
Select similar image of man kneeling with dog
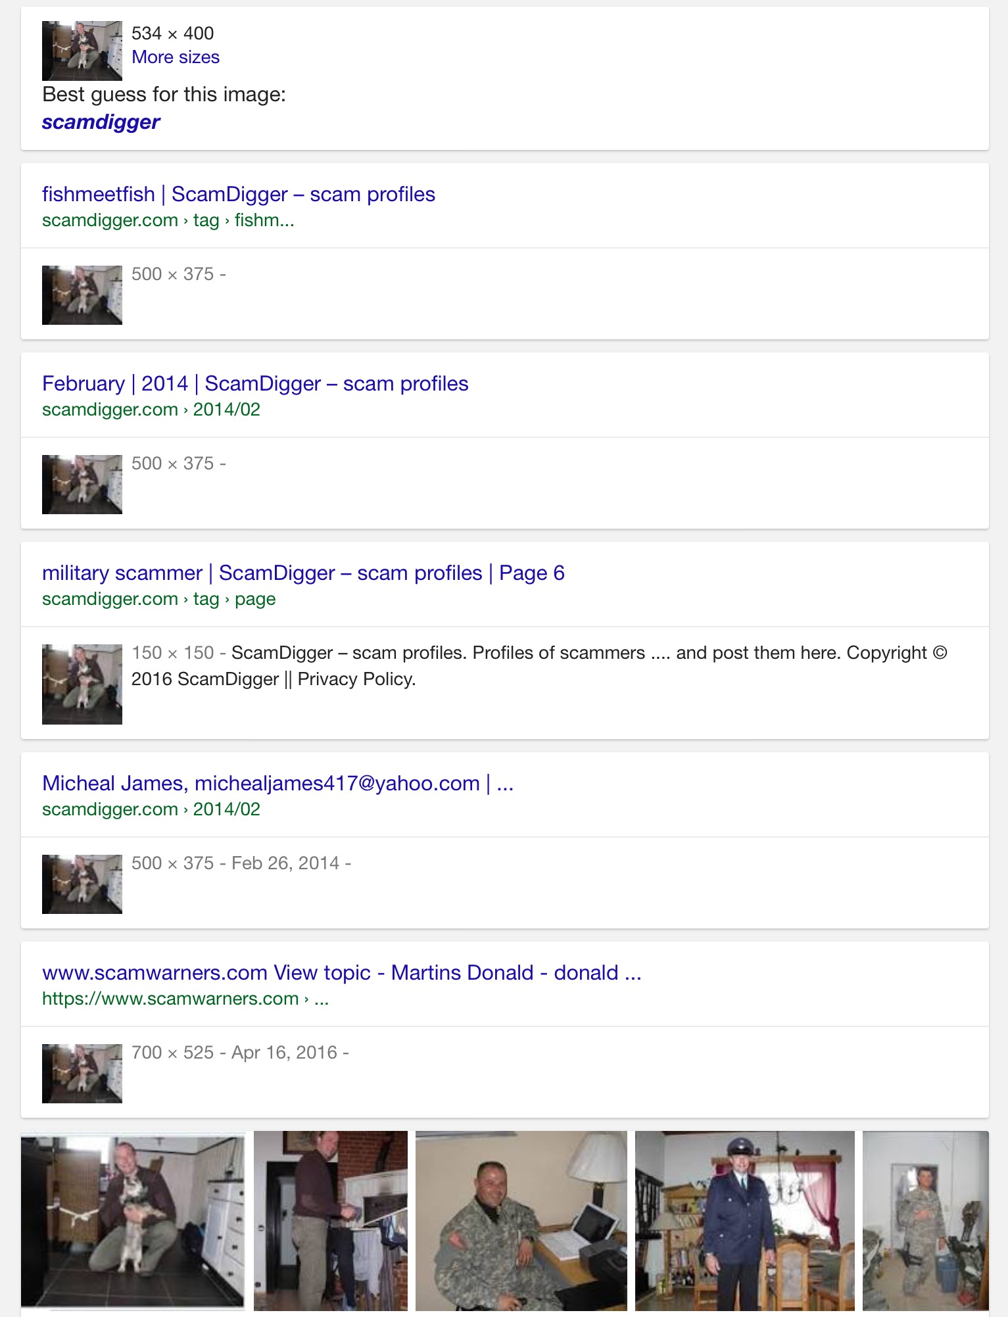pos(133,1220)
